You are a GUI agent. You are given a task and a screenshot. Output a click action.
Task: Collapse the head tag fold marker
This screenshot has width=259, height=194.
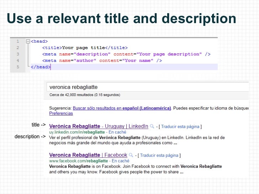click(28, 41)
